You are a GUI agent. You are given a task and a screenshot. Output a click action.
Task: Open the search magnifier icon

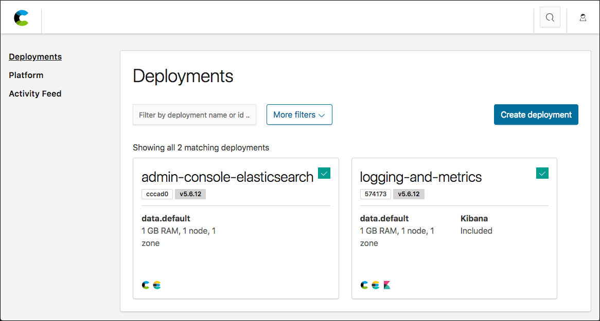point(550,17)
